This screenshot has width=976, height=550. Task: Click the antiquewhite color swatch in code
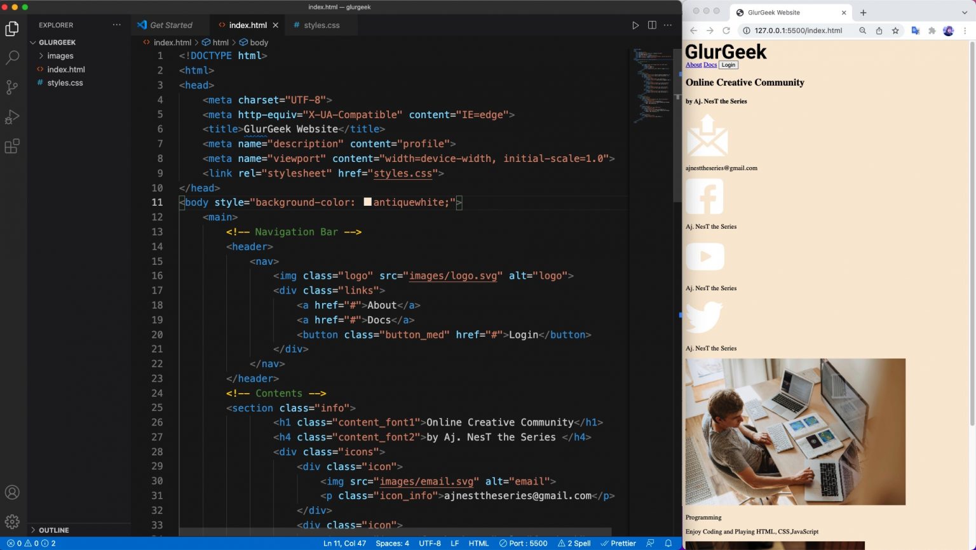click(367, 202)
